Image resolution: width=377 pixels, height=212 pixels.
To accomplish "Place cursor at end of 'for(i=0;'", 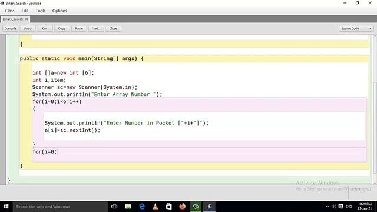I will pos(57,152).
